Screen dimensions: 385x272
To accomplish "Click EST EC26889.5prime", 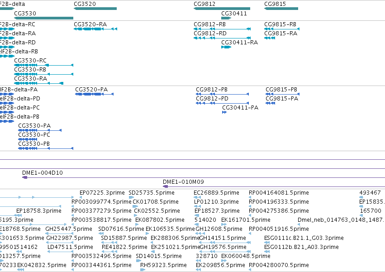I will point(216,193).
